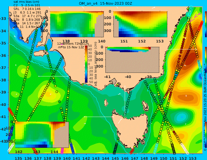
Task: Click the '141' longitude axis label
Action: pyautogui.click(x=76, y=158)
